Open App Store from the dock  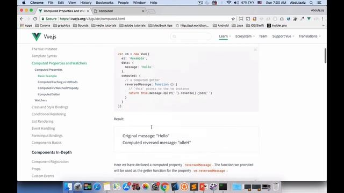coord(126,187)
